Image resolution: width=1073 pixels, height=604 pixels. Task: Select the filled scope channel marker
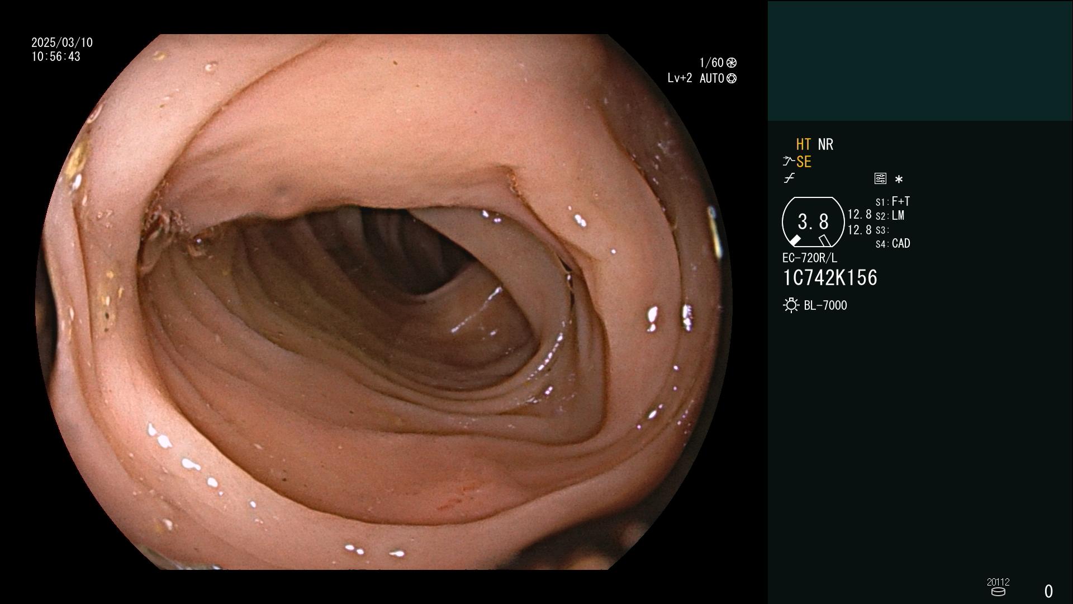(795, 240)
